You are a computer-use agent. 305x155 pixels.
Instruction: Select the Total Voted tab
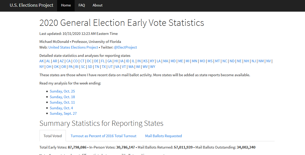(x=52, y=136)
